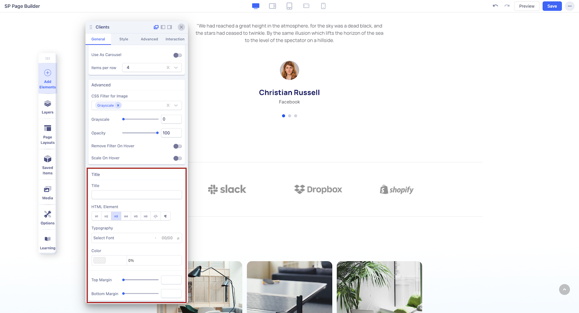Open the Media manager

tap(47, 193)
